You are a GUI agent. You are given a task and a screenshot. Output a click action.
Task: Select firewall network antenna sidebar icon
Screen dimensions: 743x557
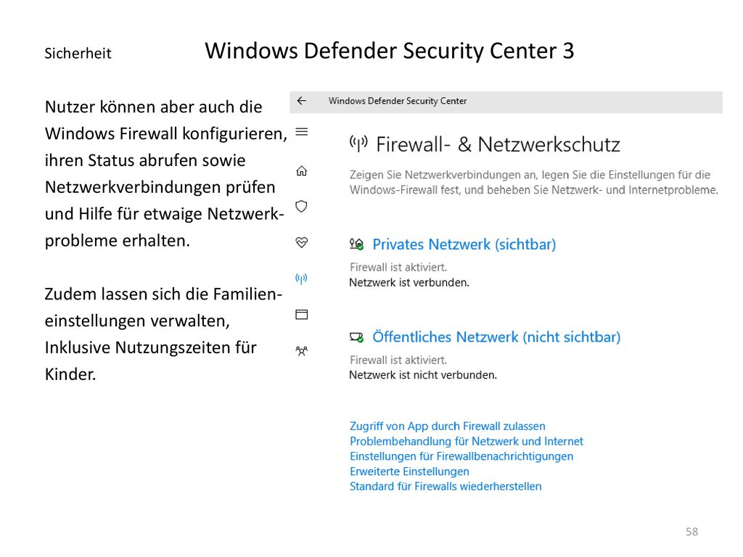click(301, 278)
